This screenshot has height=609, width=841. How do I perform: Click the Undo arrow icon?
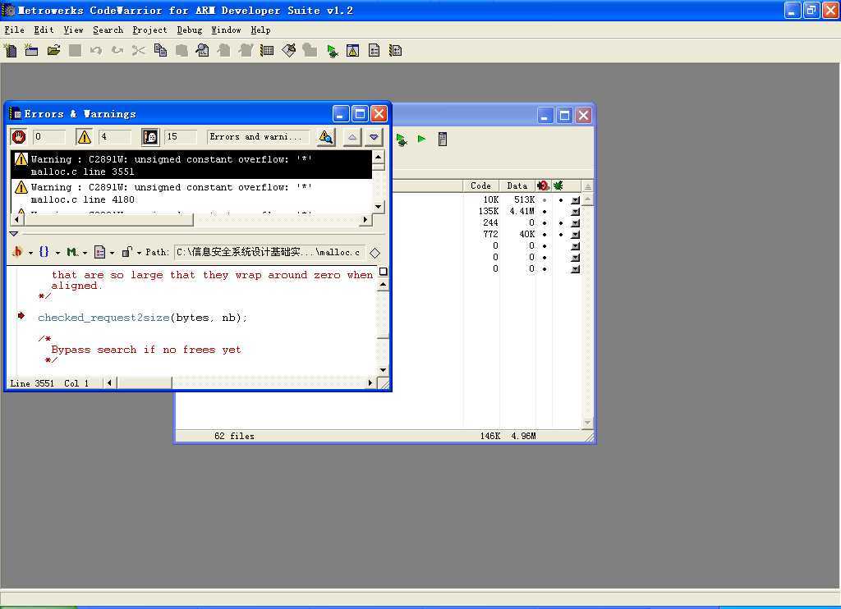coord(96,51)
